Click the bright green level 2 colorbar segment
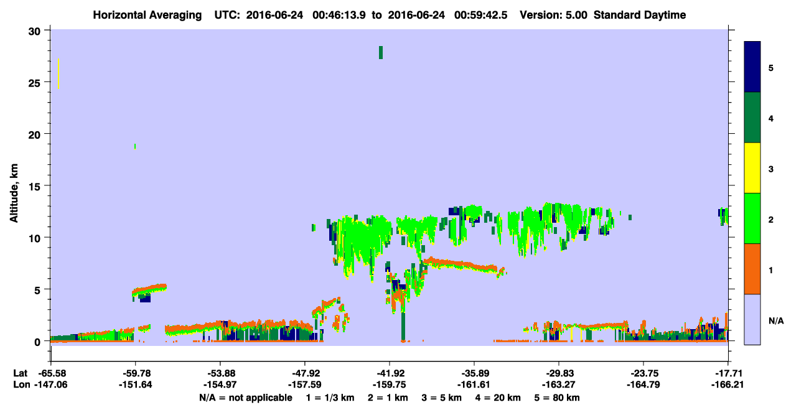Viewport: 809px width, 415px height. click(752, 218)
